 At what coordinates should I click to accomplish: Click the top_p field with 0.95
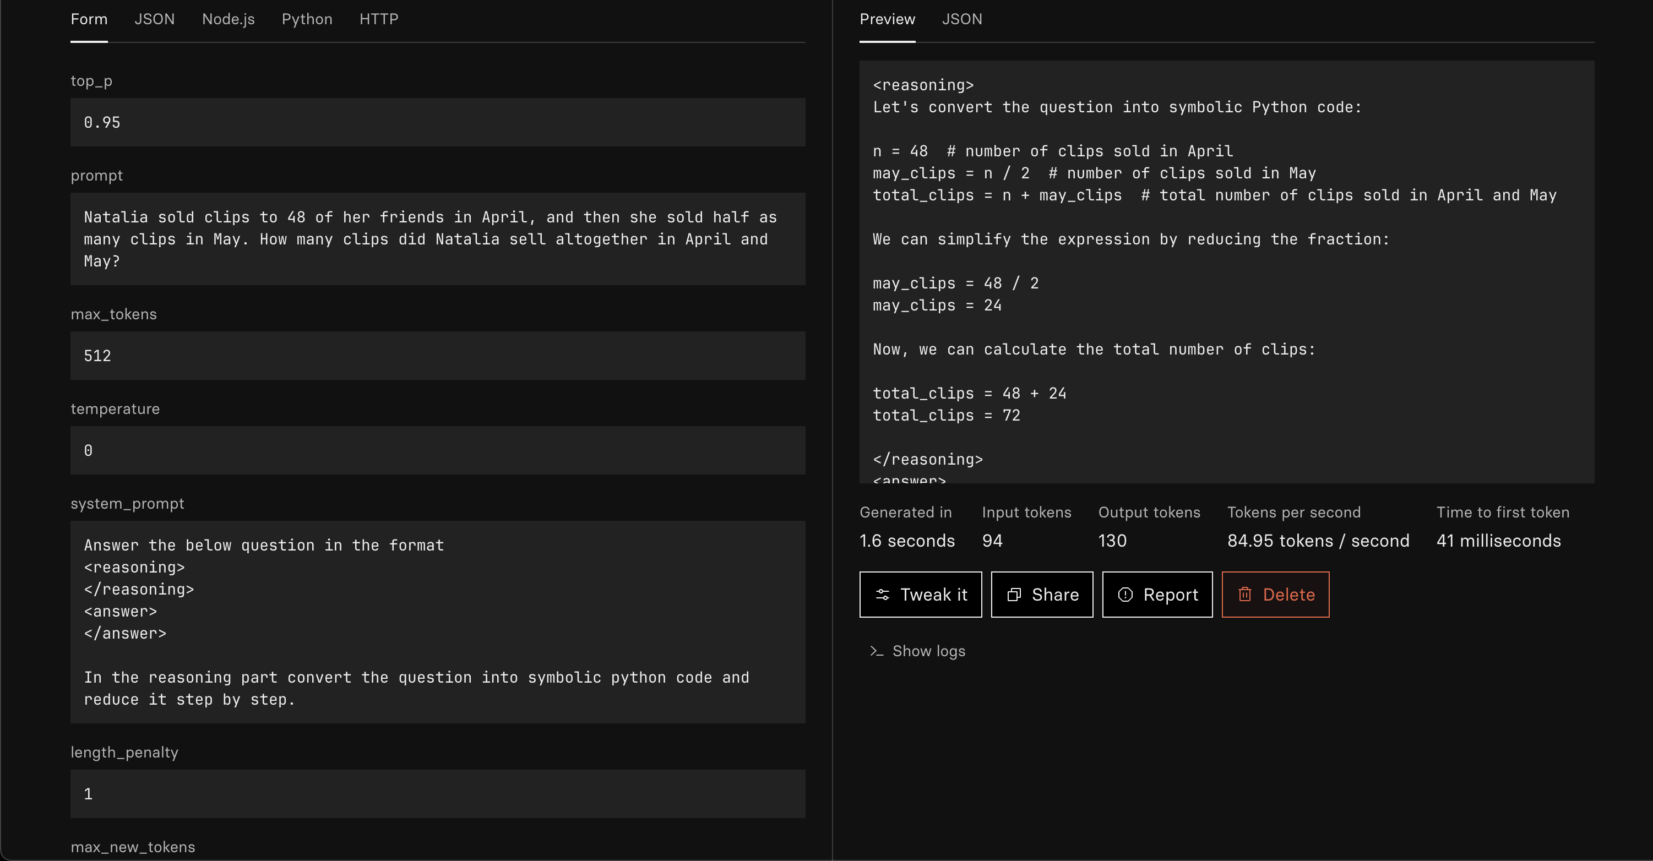tap(438, 123)
